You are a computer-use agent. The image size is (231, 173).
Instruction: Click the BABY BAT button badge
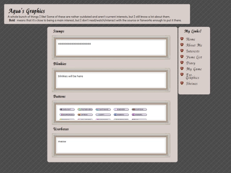coord(67,109)
